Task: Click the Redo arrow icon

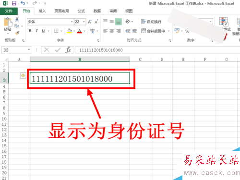Action: [x=35, y=3]
